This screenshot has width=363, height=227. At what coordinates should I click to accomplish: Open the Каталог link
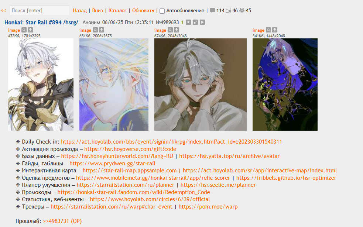point(117,10)
